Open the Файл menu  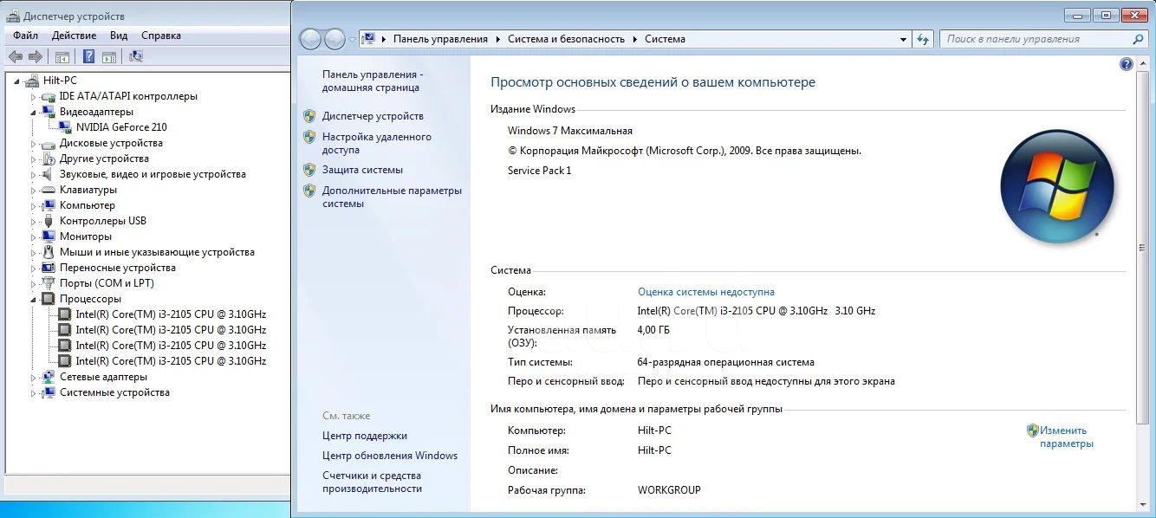click(x=25, y=36)
